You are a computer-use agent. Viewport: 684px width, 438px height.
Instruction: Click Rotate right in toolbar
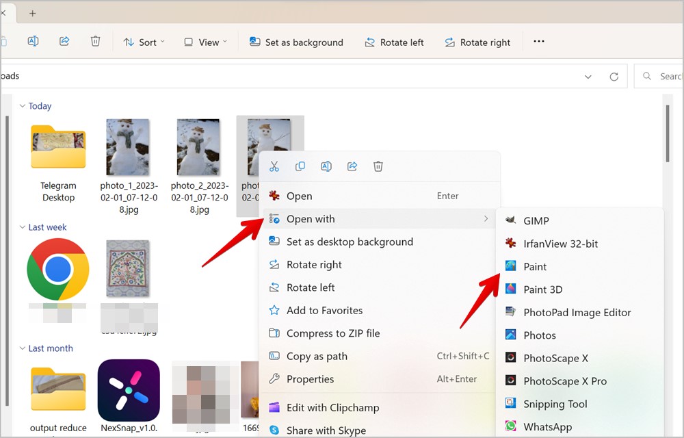[x=477, y=42]
